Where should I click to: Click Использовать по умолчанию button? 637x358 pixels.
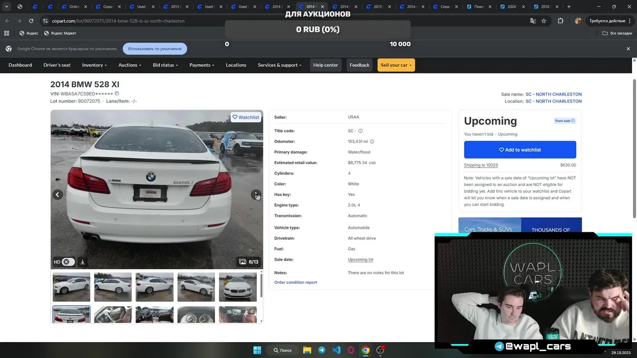coord(155,49)
